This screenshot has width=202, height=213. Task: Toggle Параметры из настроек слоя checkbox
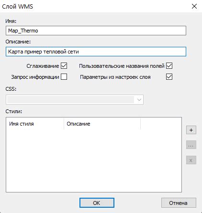169,77
